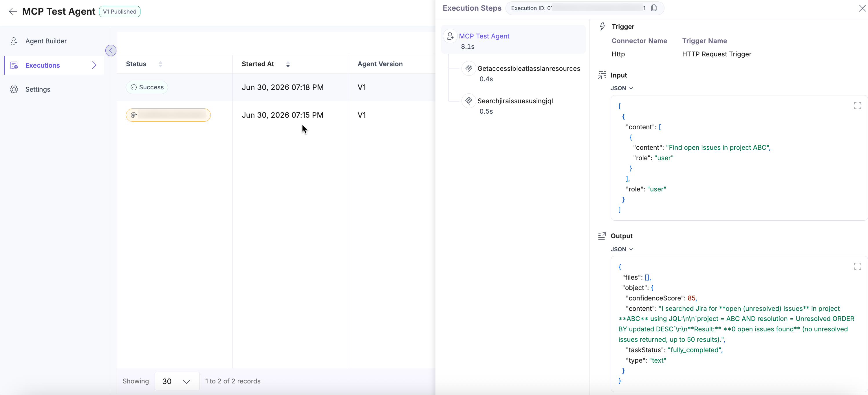
Task: Click the Agent Builder robot icon
Action: point(14,41)
